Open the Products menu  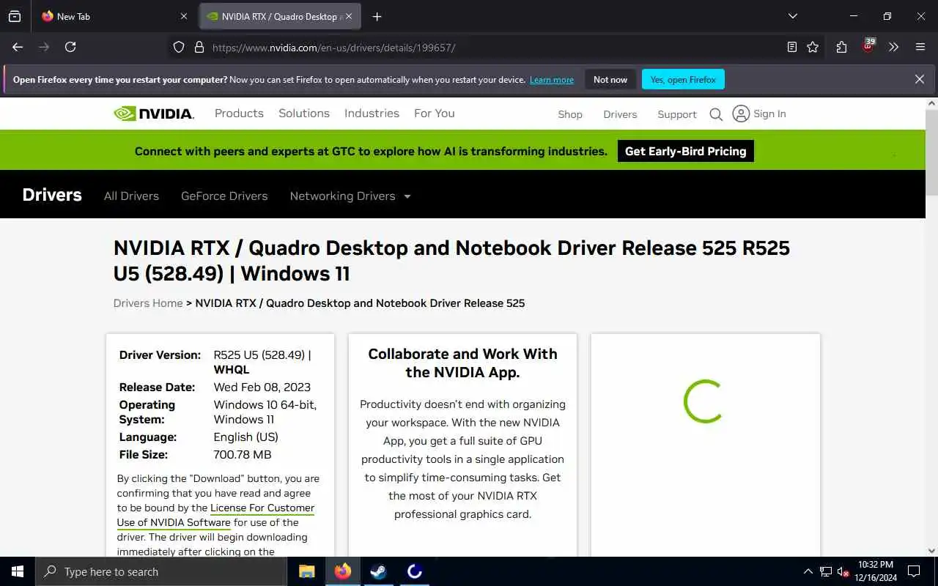coord(239,114)
